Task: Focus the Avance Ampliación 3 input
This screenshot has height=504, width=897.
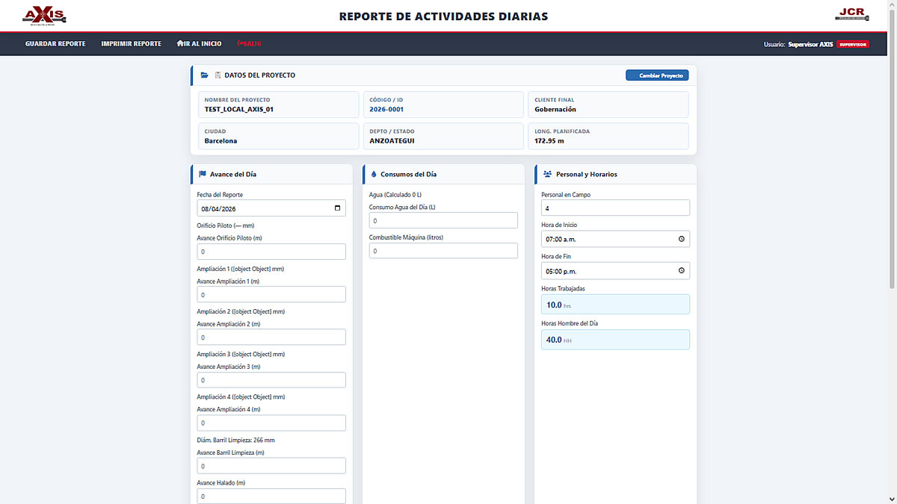Action: click(x=271, y=380)
